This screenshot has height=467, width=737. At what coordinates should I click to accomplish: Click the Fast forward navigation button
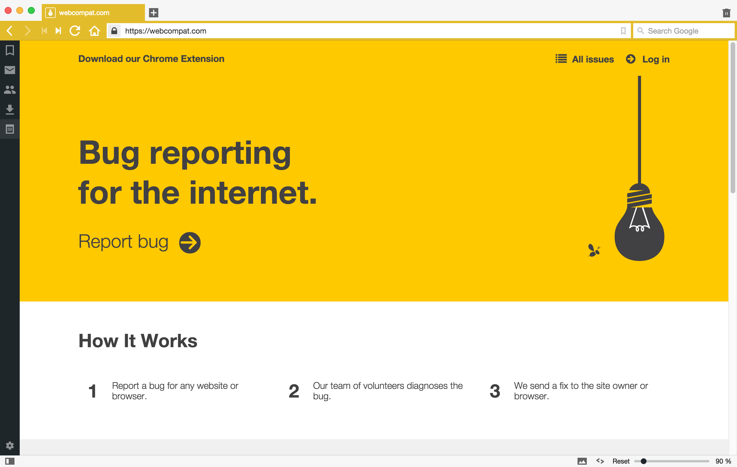coord(58,31)
